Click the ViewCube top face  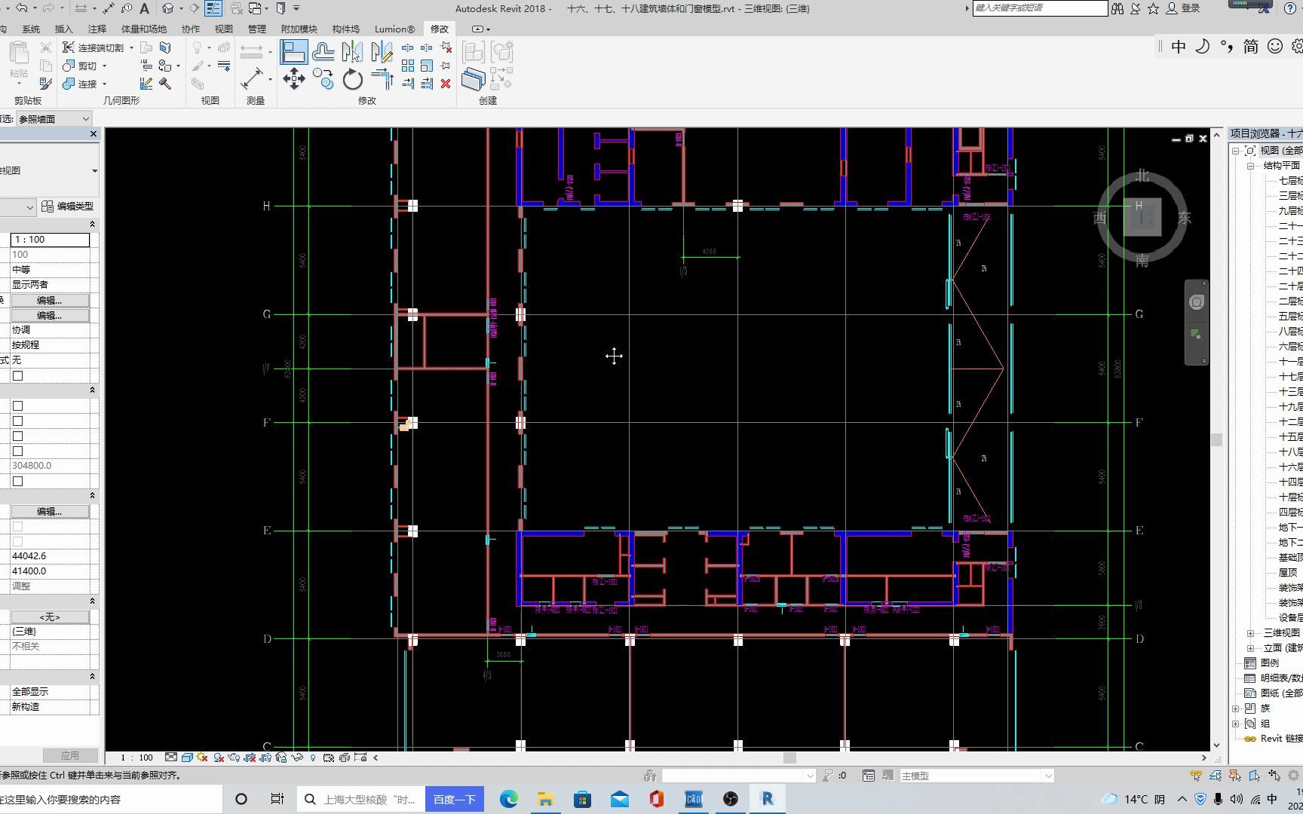pyautogui.click(x=1142, y=217)
